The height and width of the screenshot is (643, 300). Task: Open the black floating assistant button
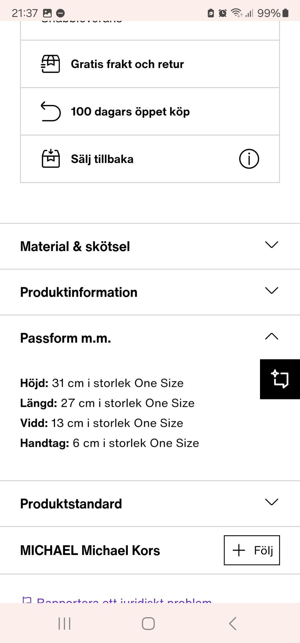click(280, 379)
